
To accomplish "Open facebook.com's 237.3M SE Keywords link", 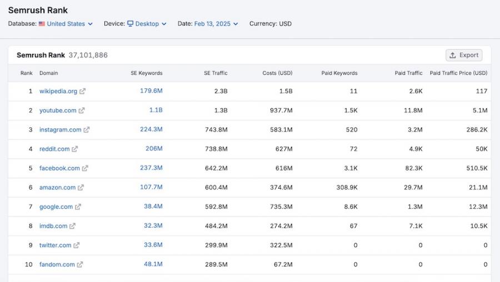I will pos(151,168).
